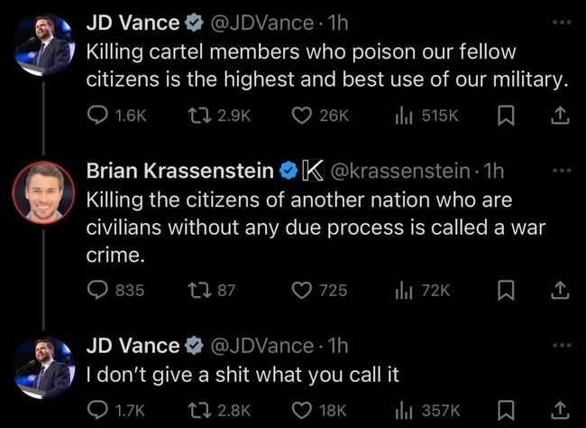This screenshot has width=586, height=428.
Task: Open more options on Krassenstein's tweet
Action: pyautogui.click(x=562, y=171)
